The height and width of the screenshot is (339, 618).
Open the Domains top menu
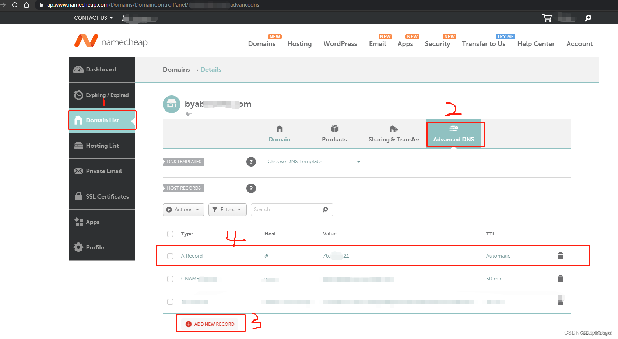pyautogui.click(x=262, y=44)
